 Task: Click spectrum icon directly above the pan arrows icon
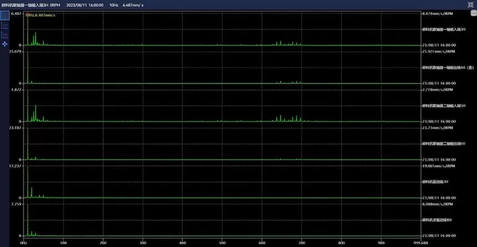(x=5, y=34)
